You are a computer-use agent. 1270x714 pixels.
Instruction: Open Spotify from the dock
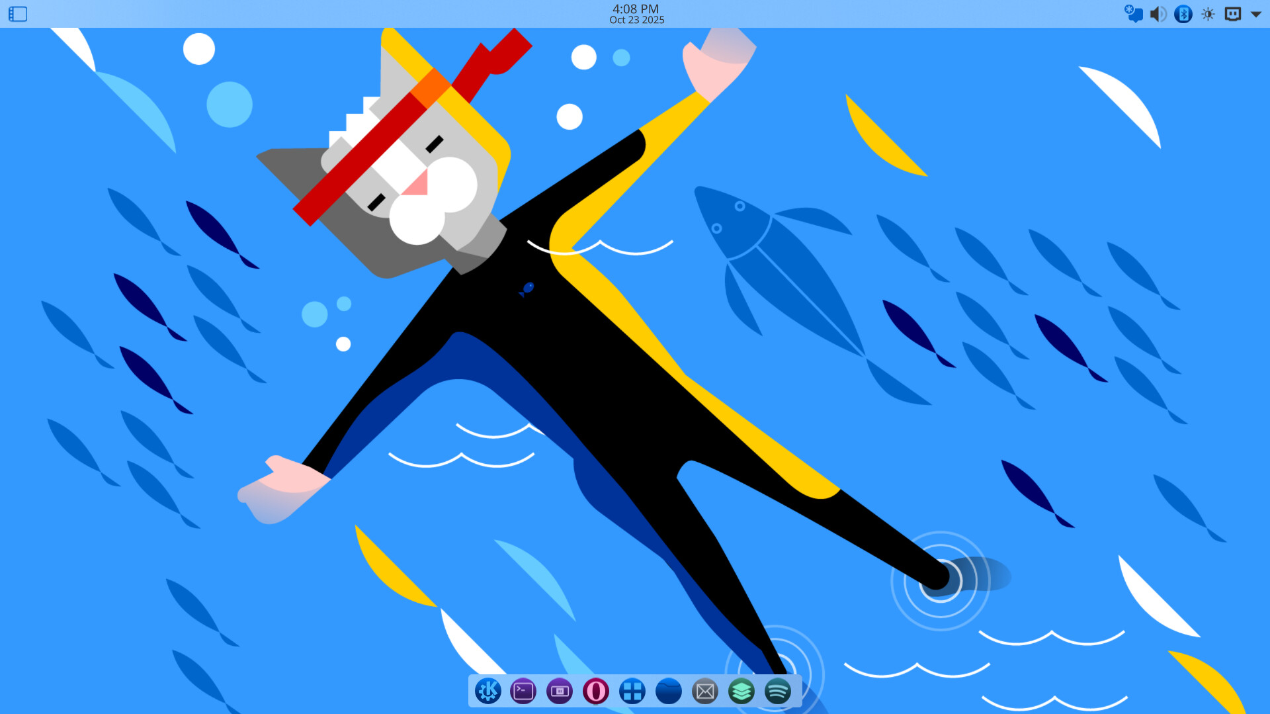(x=777, y=692)
